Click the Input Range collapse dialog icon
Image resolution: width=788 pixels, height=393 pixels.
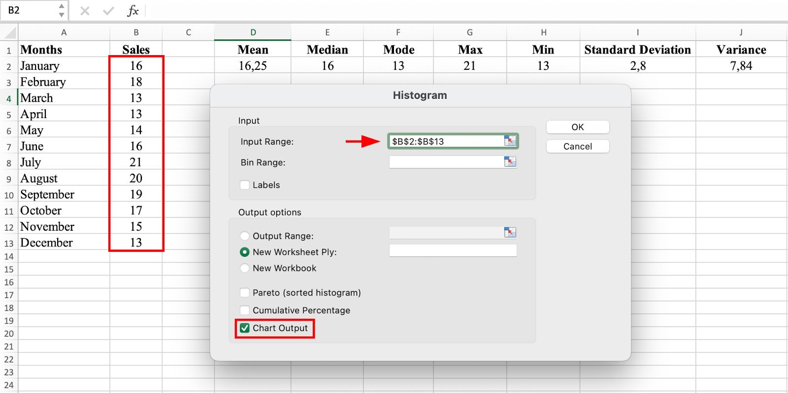coord(510,141)
